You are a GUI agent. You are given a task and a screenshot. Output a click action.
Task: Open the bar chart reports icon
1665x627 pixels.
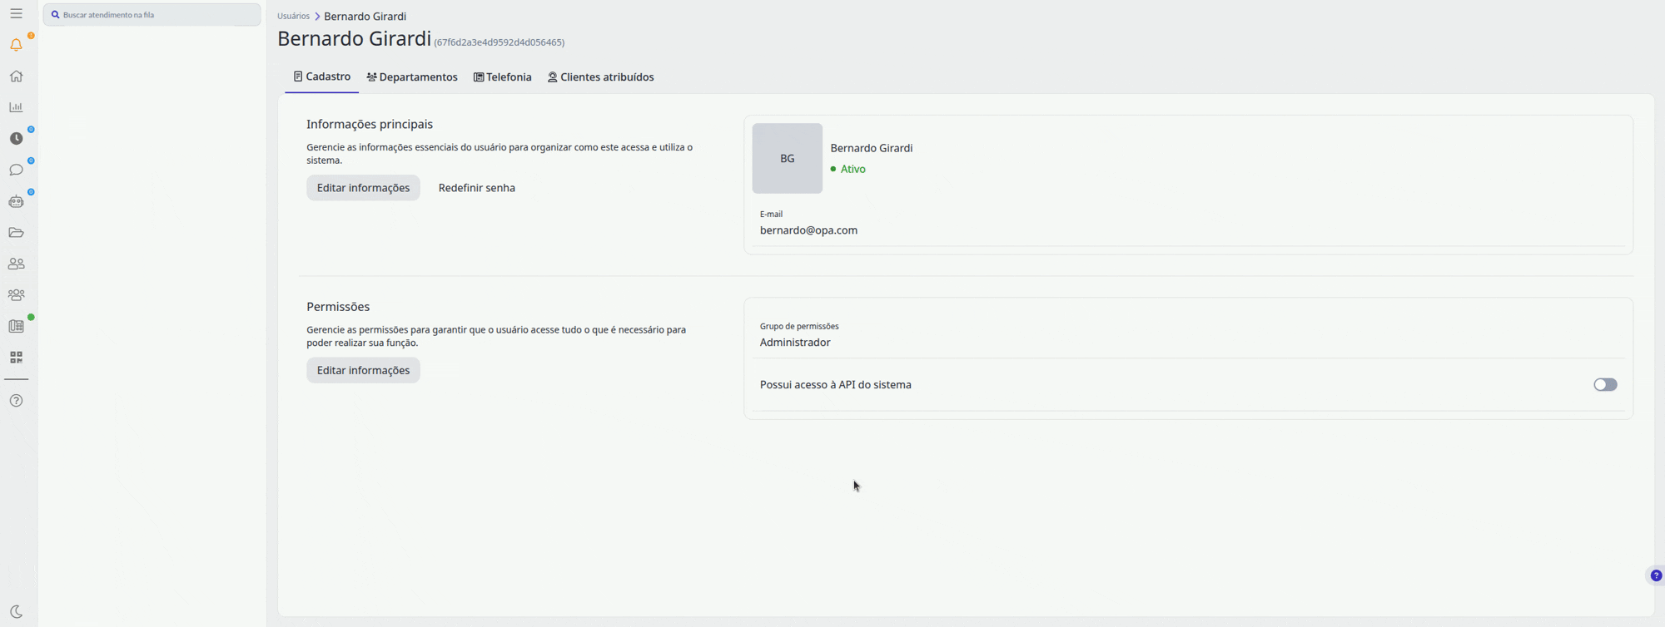click(x=16, y=107)
